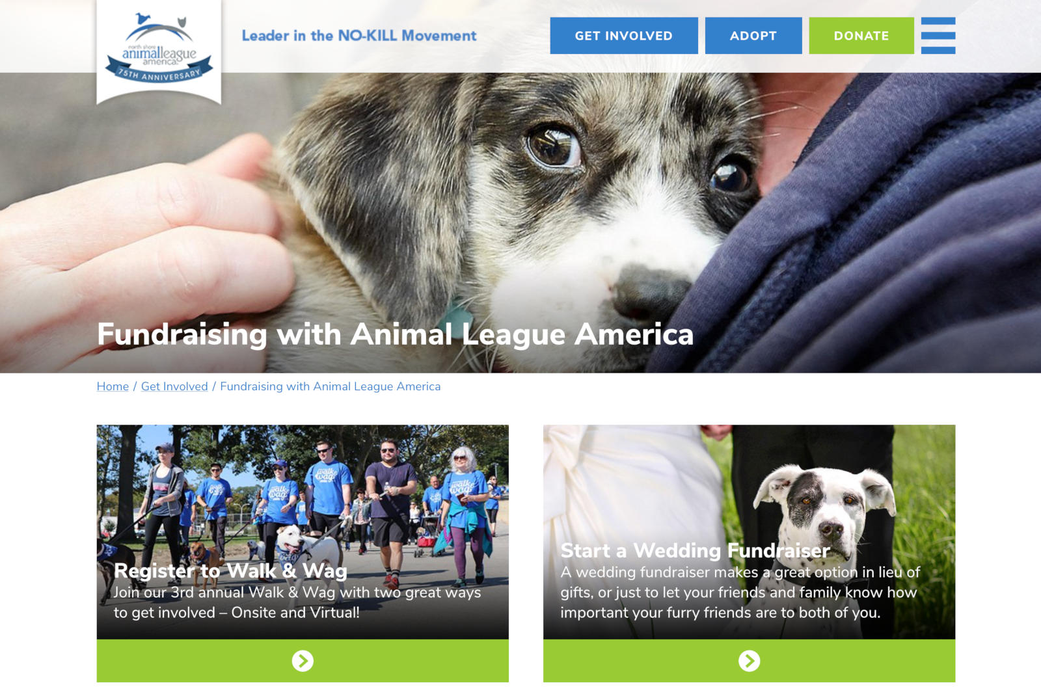The image size is (1041, 694).
Task: Click the Animal League America logo
Action: tap(159, 49)
